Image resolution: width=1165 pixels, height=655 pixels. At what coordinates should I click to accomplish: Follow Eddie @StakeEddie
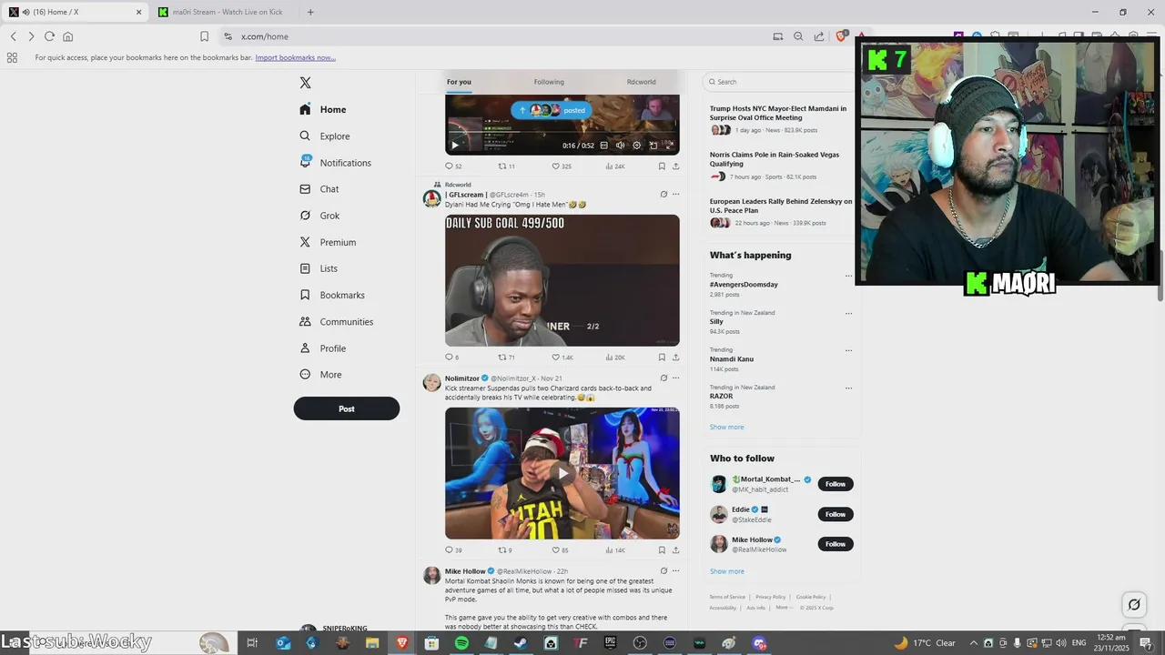[836, 514]
